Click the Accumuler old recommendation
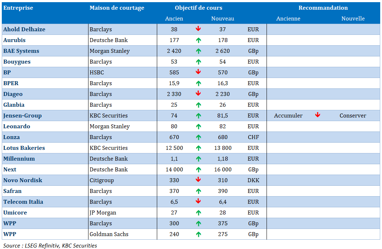The width and height of the screenshot is (382, 249). pyautogui.click(x=288, y=116)
